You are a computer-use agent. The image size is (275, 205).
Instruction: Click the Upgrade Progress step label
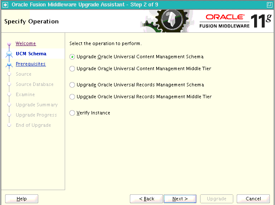(36, 115)
